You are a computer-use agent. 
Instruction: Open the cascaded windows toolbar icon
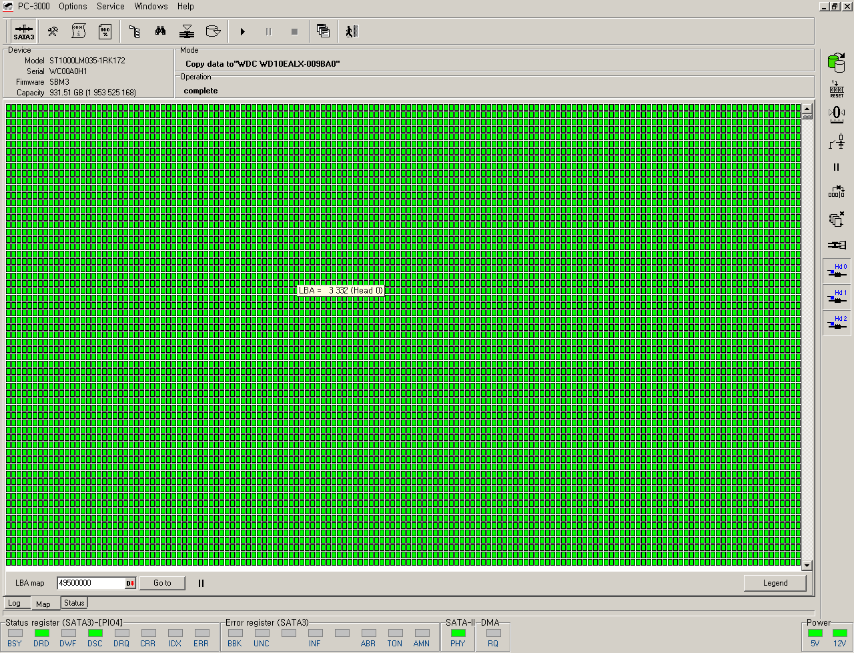[324, 31]
